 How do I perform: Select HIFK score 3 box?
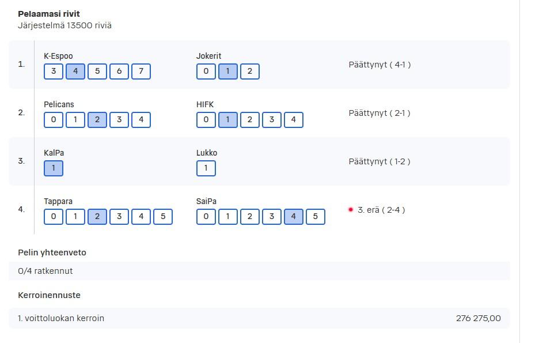tap(272, 120)
